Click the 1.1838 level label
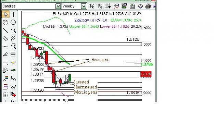 (x=133, y=93)
